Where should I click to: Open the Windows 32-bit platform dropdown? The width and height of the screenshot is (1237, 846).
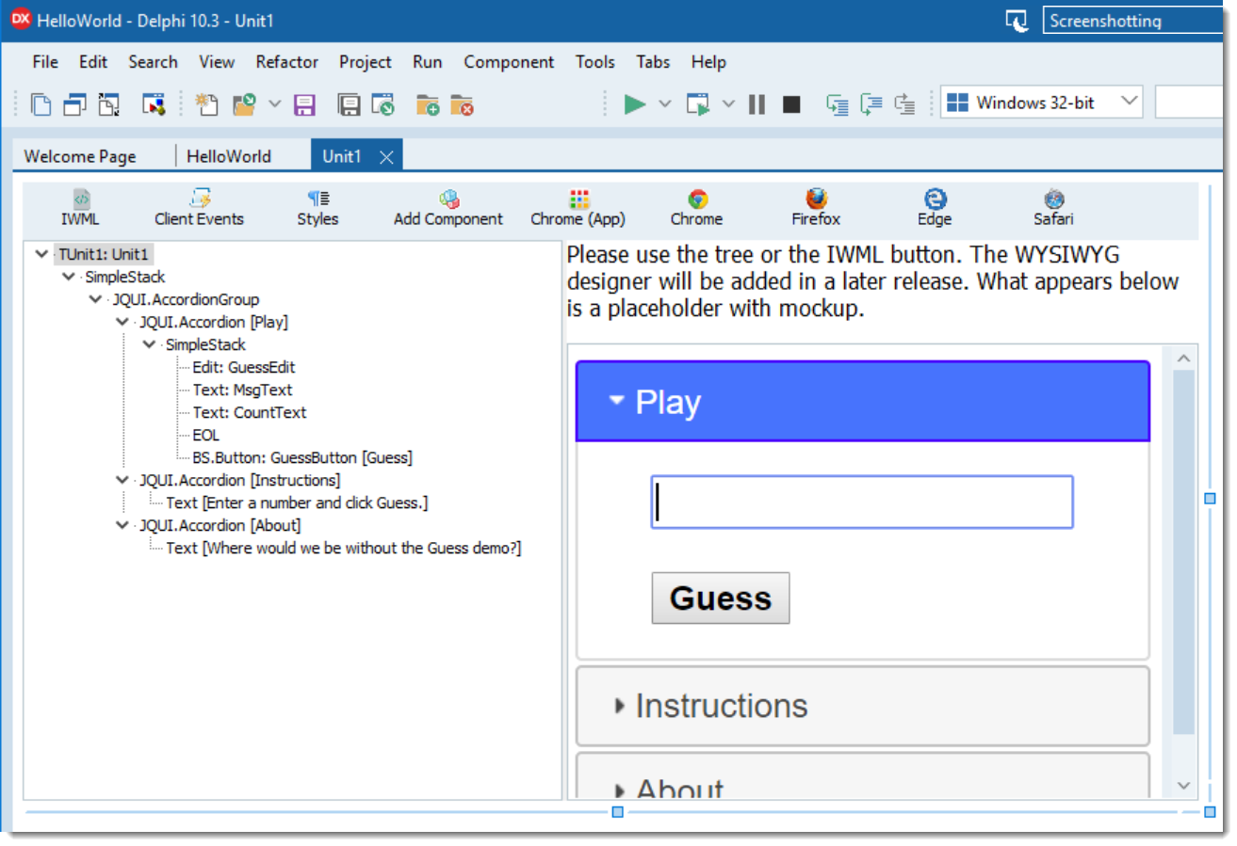(x=1042, y=103)
